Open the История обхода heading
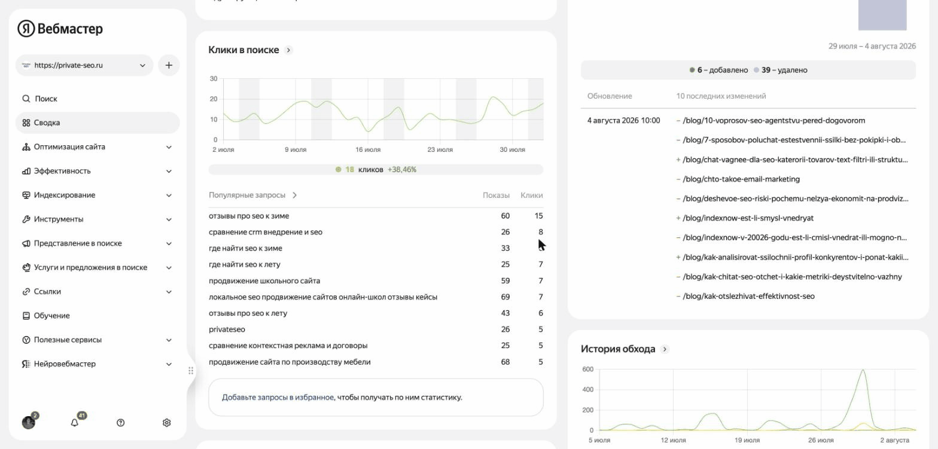 [x=618, y=349]
